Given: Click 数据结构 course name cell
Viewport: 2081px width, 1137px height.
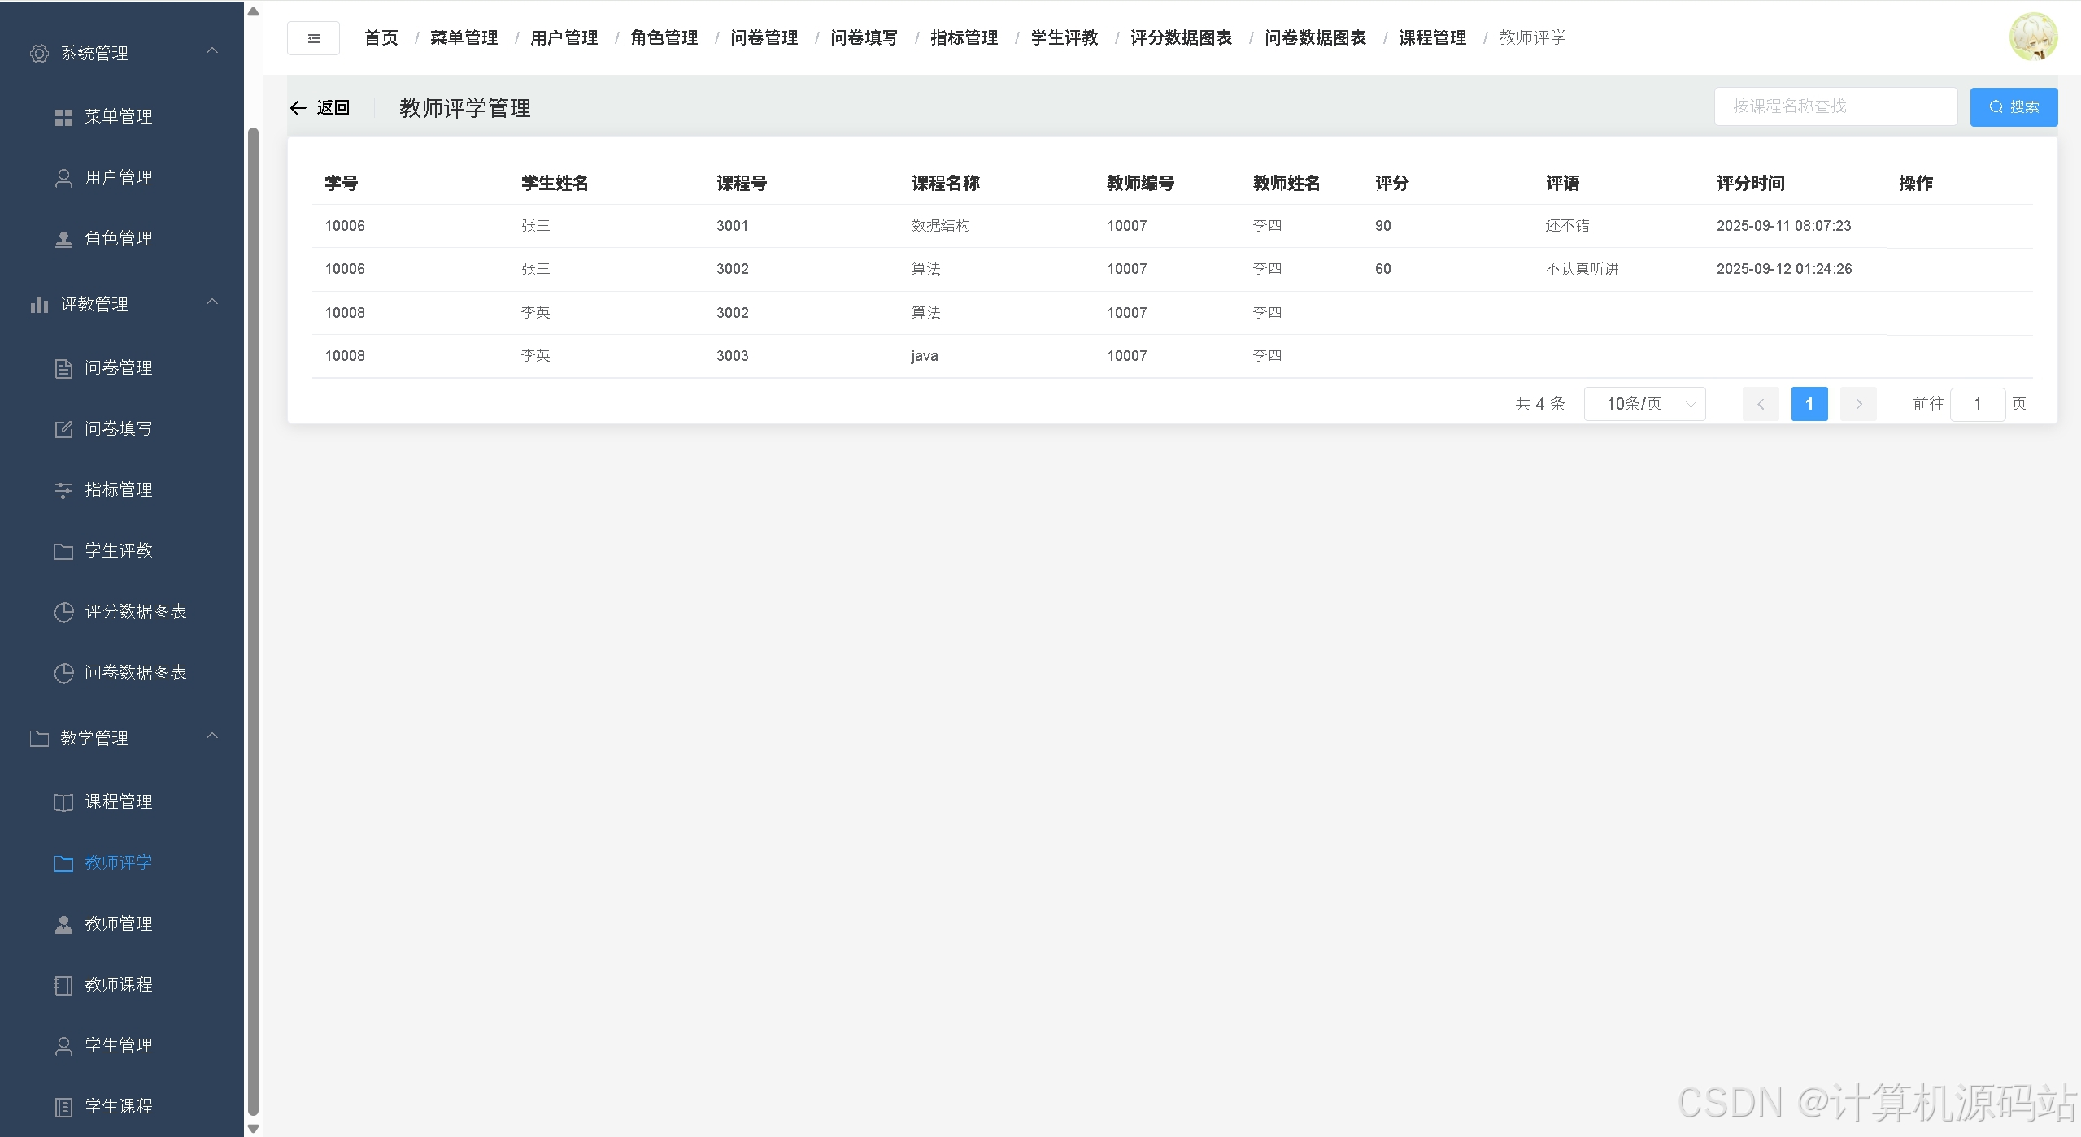Looking at the screenshot, I should [x=941, y=226].
